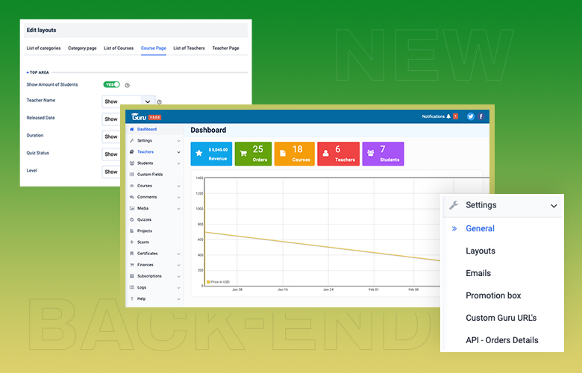This screenshot has width=582, height=373.
Task: Click the star icon on Revenue card
Action: click(199, 153)
